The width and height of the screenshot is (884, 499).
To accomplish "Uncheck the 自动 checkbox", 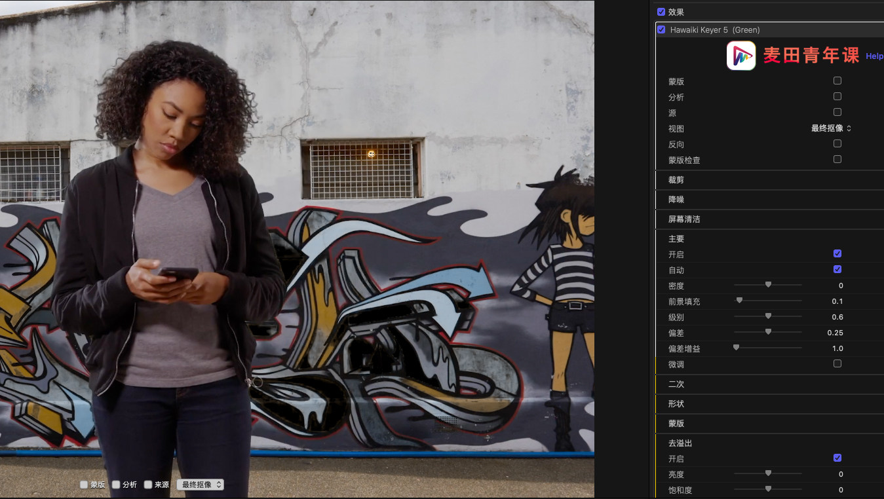I will (837, 269).
